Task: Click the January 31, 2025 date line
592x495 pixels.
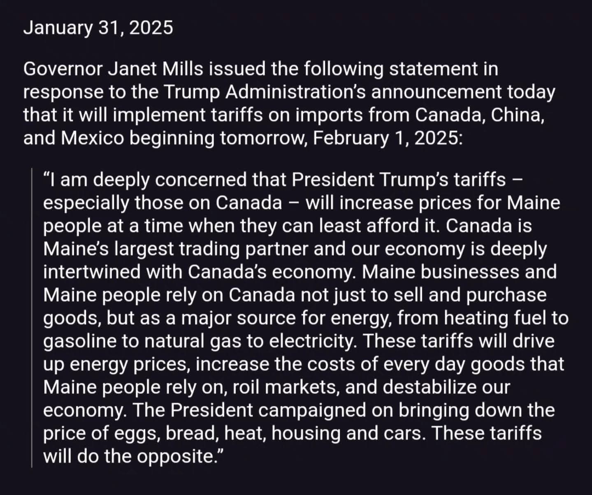Action: click(x=98, y=28)
